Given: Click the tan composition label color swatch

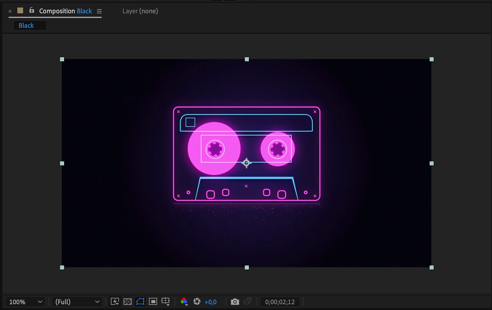Looking at the screenshot, I should tap(20, 11).
